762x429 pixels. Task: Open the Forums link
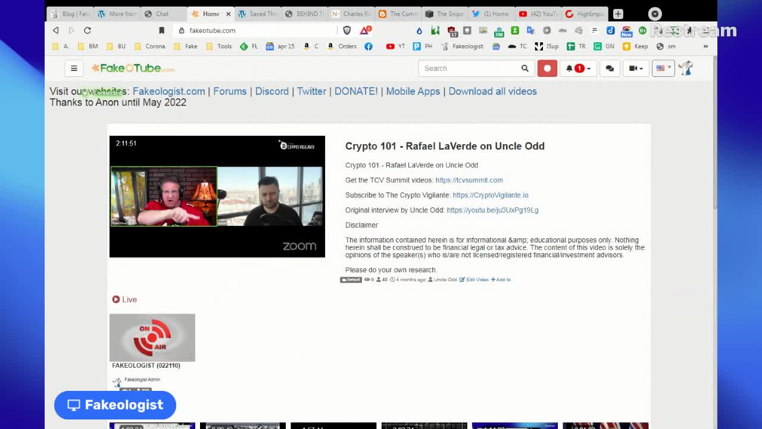coord(230,91)
